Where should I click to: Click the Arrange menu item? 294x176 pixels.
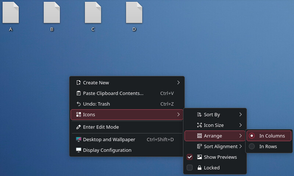tap(213, 136)
